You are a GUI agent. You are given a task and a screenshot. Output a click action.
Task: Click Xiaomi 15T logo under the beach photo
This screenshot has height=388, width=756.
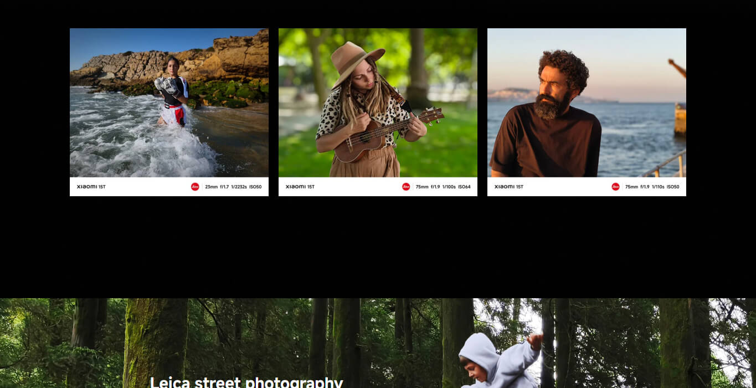[x=91, y=187]
